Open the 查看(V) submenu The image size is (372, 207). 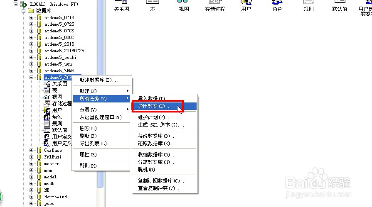[x=101, y=110]
